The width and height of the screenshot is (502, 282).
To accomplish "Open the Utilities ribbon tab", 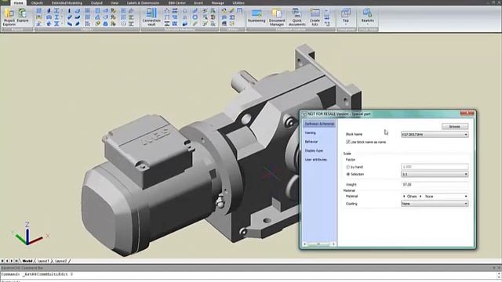I will [x=238, y=3].
